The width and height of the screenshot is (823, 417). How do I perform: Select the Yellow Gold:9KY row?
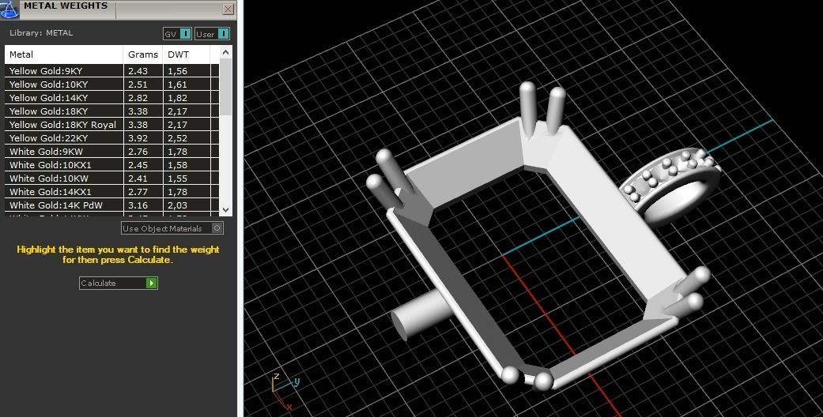point(111,71)
